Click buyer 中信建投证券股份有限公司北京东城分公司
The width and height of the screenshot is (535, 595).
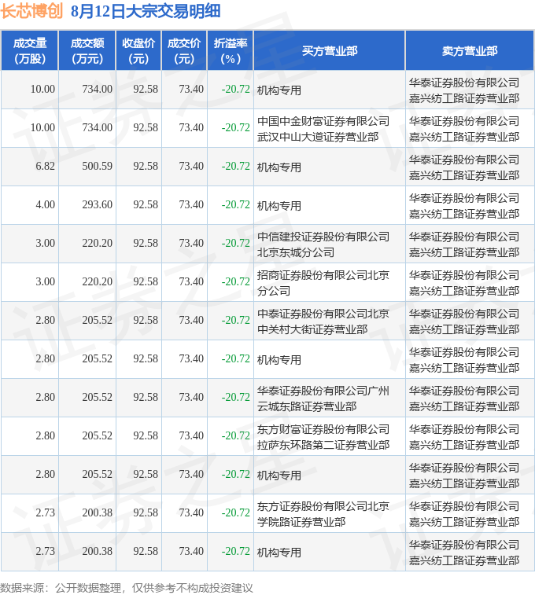pyautogui.click(x=323, y=244)
